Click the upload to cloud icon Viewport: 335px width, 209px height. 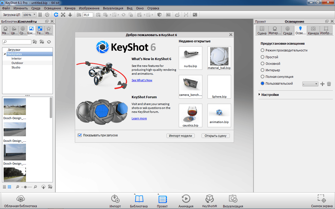tap(43, 187)
